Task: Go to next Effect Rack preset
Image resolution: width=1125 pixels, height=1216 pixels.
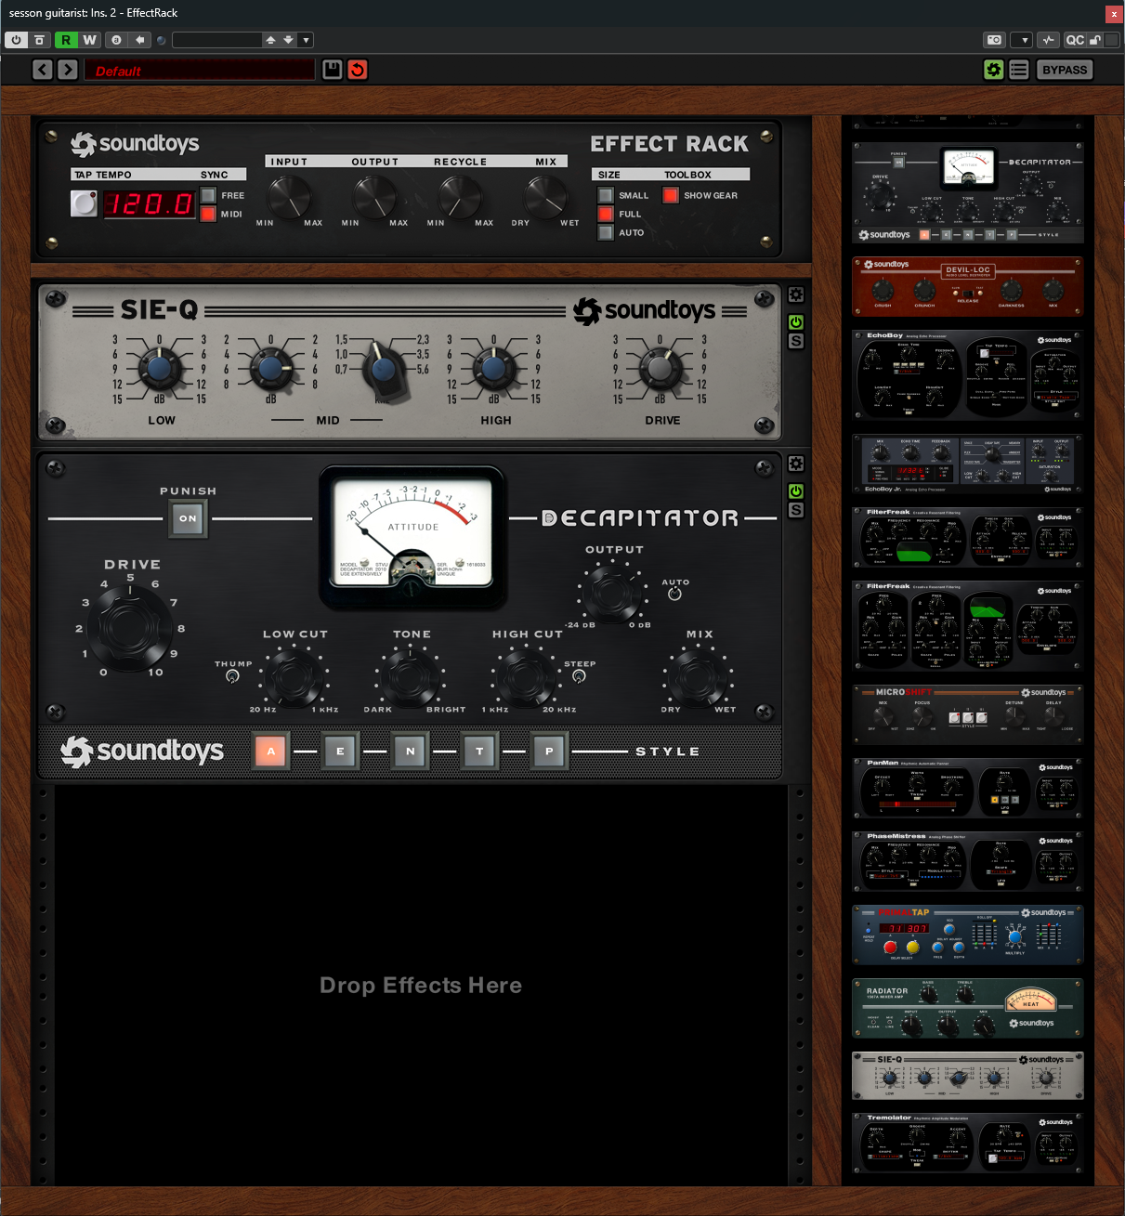Action: point(68,70)
